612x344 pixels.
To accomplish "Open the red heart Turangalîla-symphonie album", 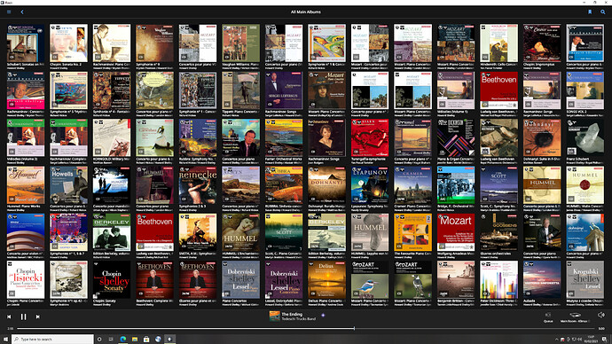I will pyautogui.click(x=370, y=137).
